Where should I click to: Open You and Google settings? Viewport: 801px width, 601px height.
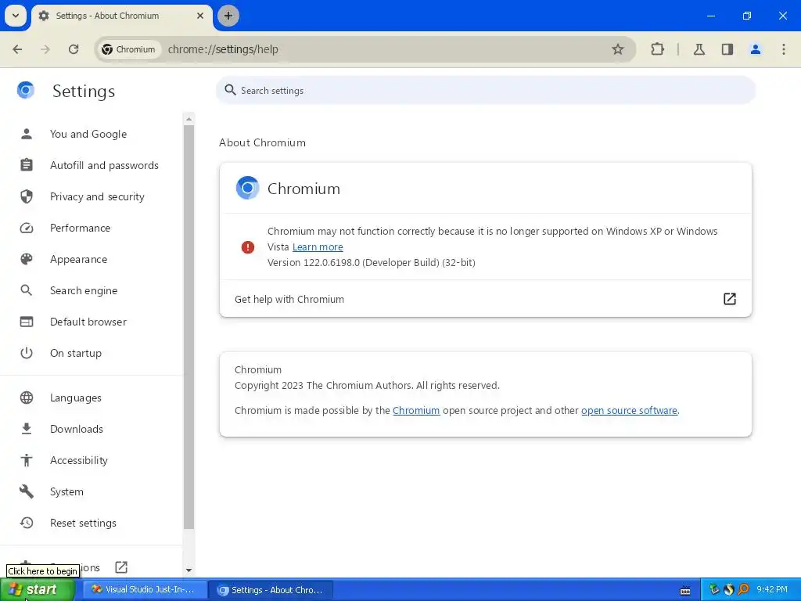pyautogui.click(x=88, y=134)
